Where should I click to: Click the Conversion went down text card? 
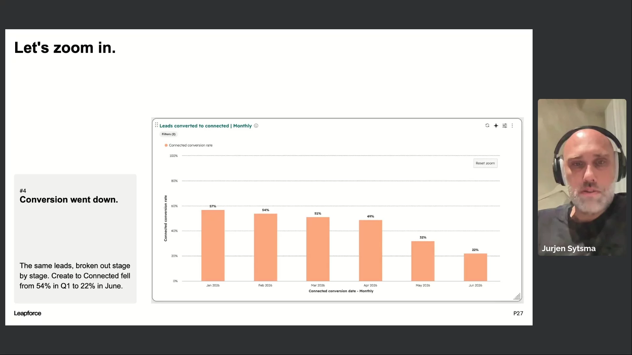click(75, 239)
